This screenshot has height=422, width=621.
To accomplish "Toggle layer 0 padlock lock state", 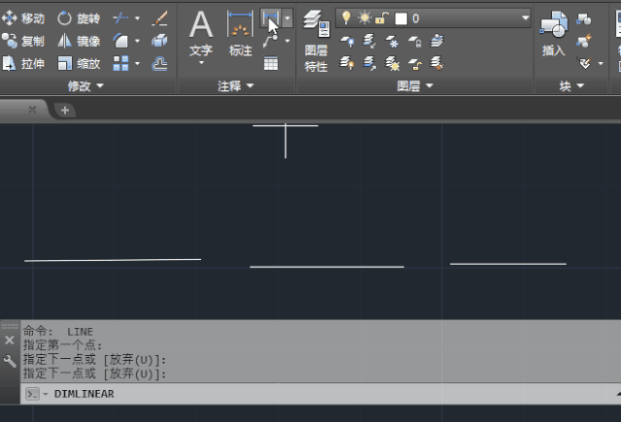I will (x=382, y=18).
